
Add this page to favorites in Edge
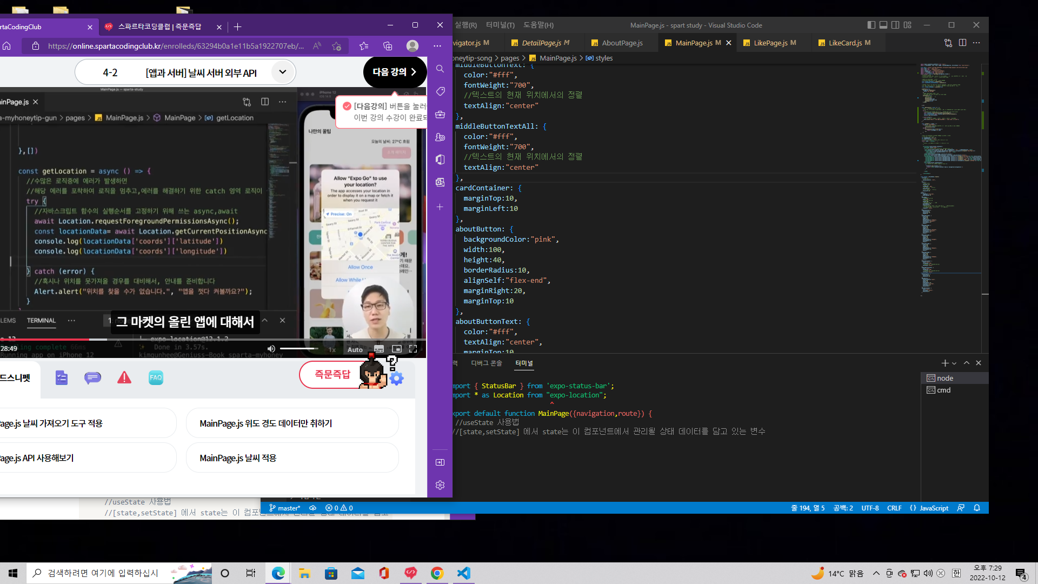[337, 46]
